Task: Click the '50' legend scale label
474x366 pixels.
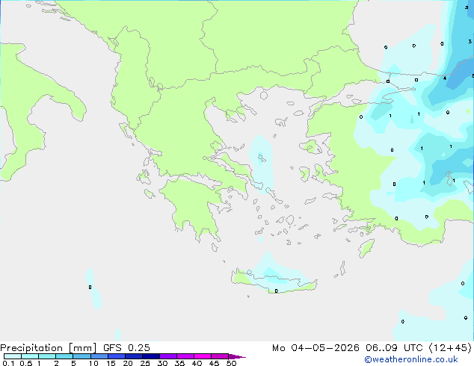Action: click(231, 363)
